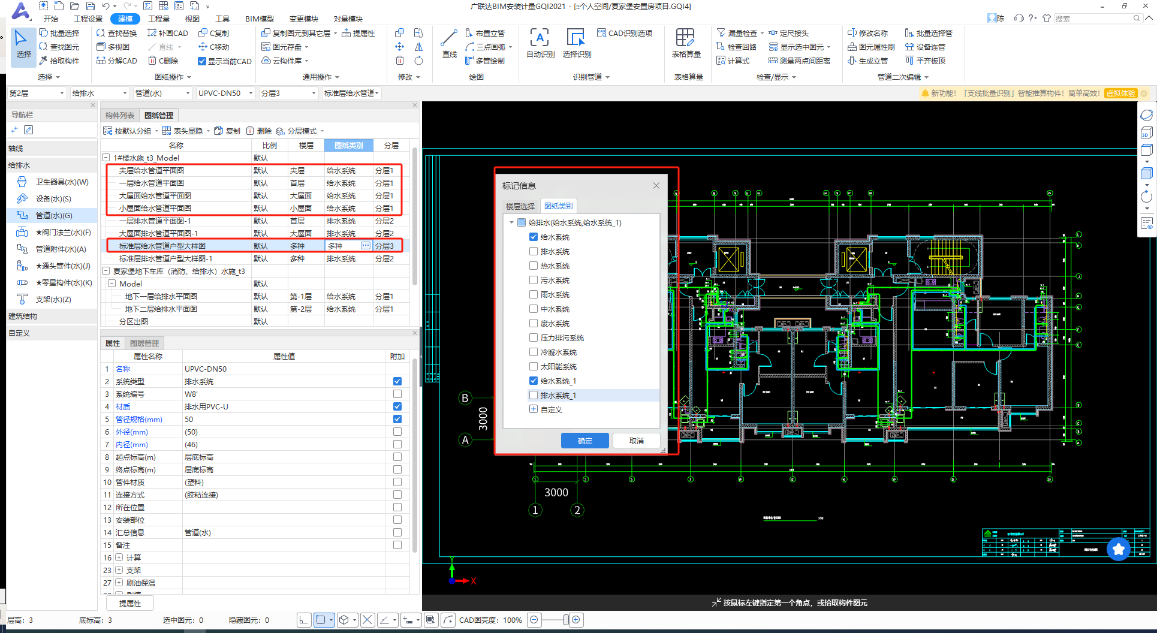
Task: Open the 开始 ribbon tab
Action: pos(51,19)
